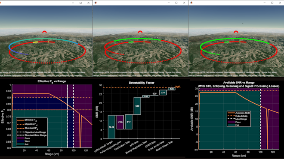The image size is (284, 159).
Task: Close the right globe viewer window
Action: 280,3
